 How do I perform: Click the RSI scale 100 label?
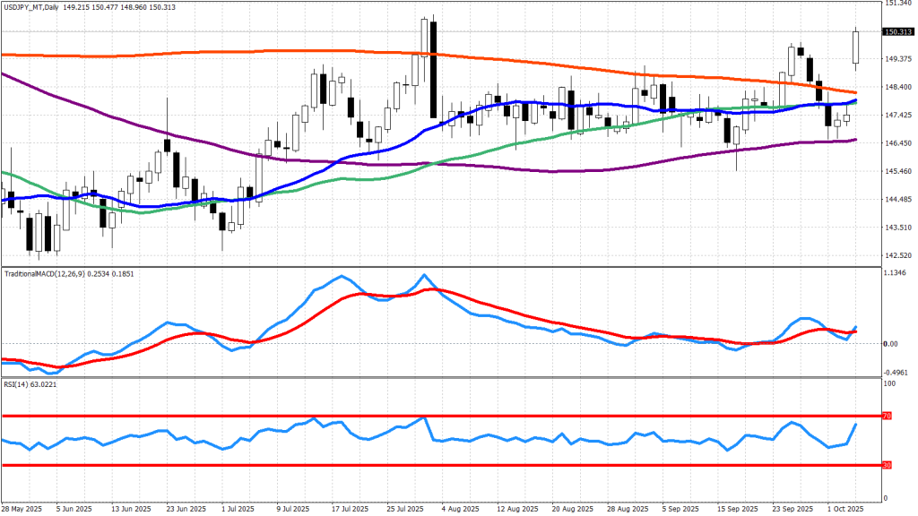(x=890, y=383)
